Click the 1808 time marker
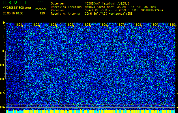Viewport: 178px width, 113px height. point(138,25)
